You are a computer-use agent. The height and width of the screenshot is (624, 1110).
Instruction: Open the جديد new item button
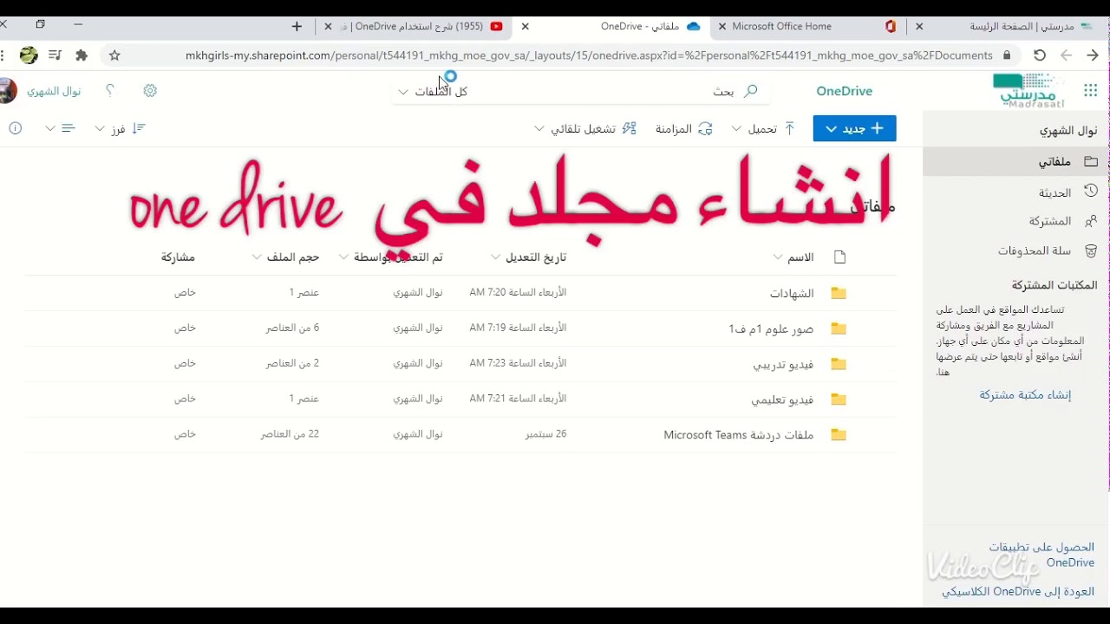click(x=854, y=128)
